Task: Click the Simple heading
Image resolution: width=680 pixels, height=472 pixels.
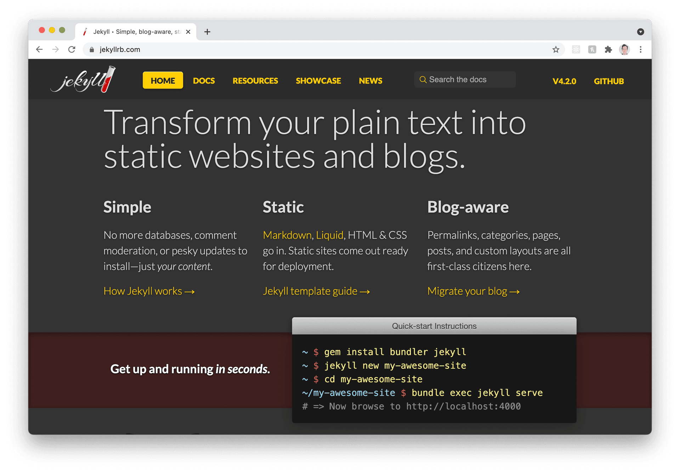Action: (x=127, y=207)
